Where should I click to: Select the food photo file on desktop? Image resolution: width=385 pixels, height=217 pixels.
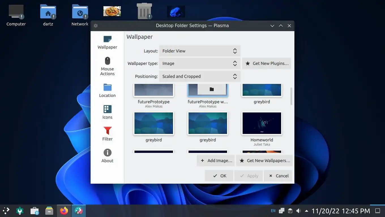tap(112, 11)
